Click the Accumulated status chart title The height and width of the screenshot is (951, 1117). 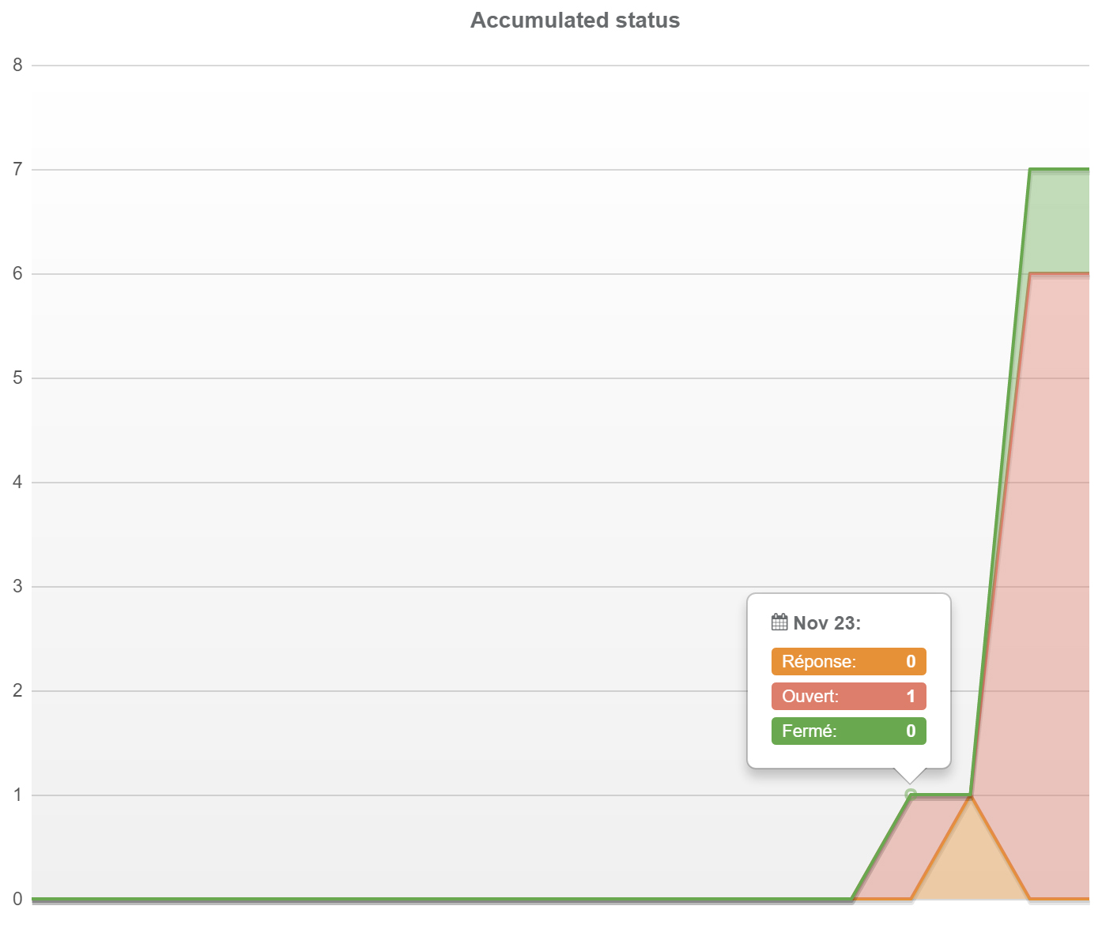575,21
